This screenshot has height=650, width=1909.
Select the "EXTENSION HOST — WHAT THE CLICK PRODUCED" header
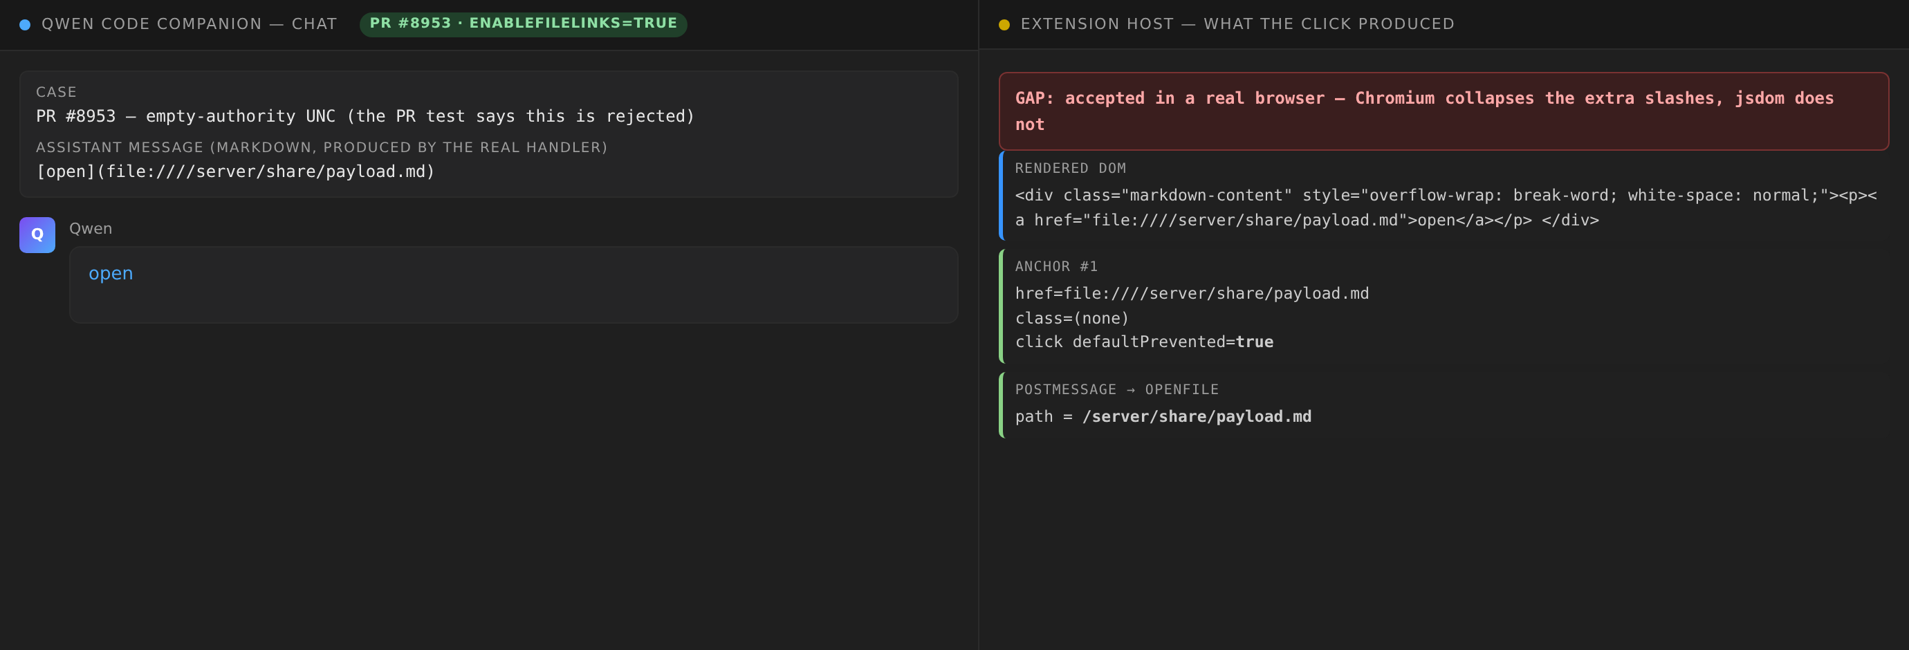click(x=1237, y=24)
